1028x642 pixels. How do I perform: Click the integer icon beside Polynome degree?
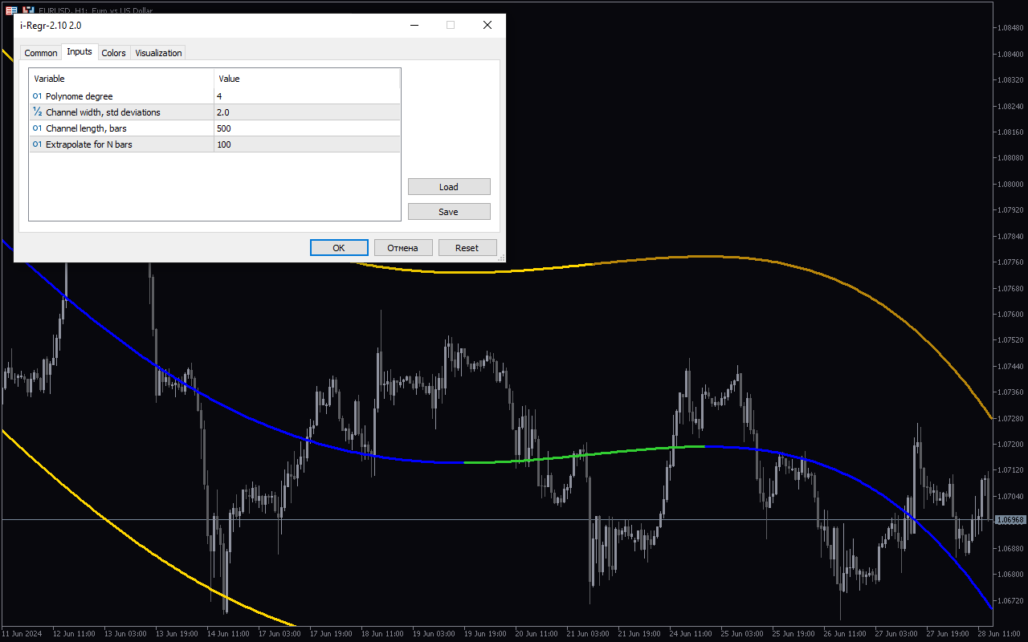(37, 96)
